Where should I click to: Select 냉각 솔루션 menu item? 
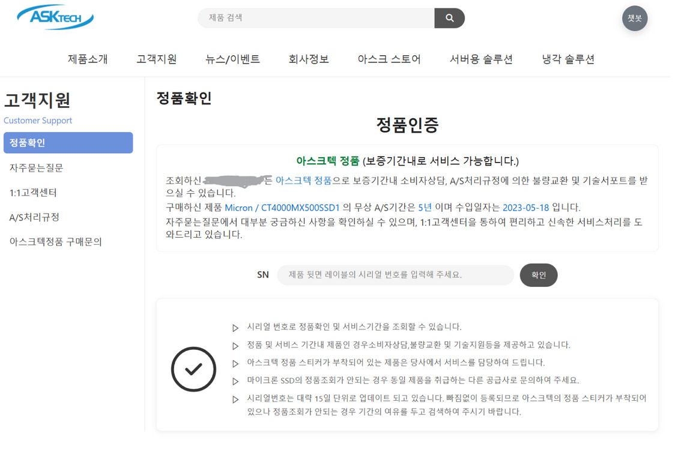(x=568, y=59)
